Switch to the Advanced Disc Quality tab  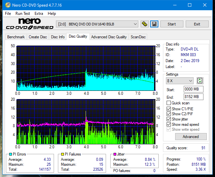coord(109,37)
